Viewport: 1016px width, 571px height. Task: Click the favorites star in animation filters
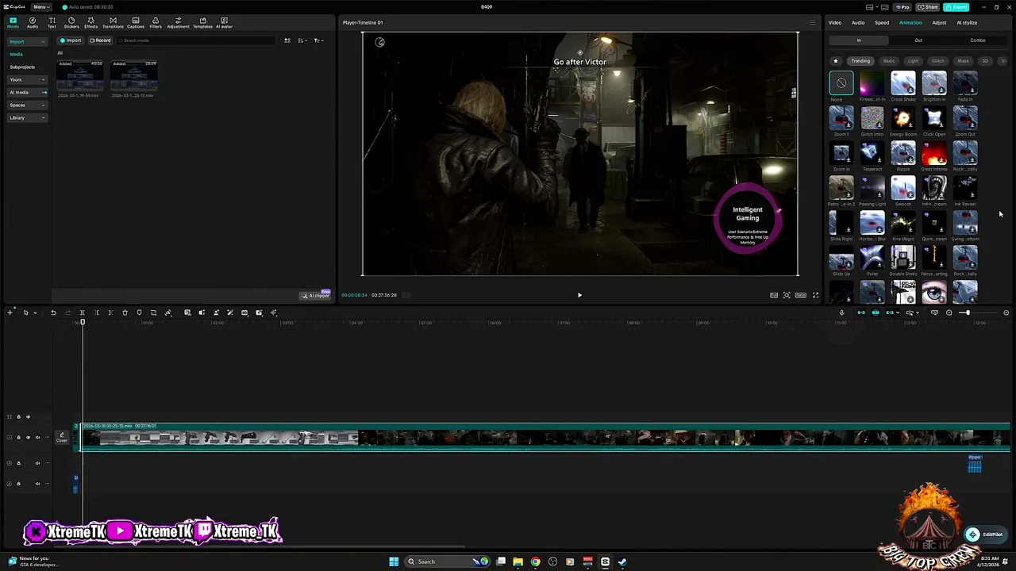(835, 61)
